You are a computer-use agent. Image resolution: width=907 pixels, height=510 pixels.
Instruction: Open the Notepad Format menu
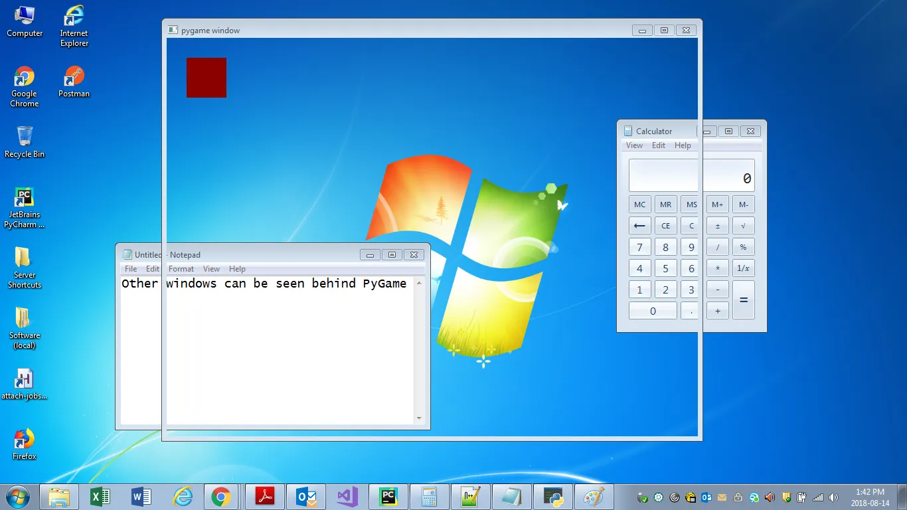181,269
